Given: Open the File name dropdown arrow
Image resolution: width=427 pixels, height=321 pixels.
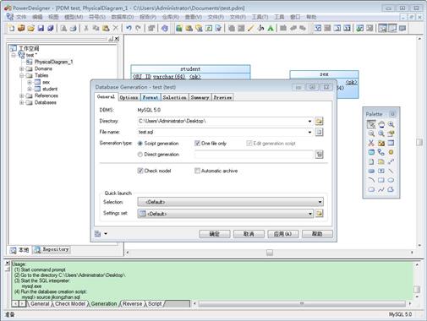Looking at the screenshot, I should [309, 132].
